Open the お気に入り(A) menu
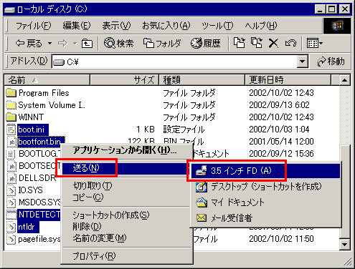 point(166,26)
